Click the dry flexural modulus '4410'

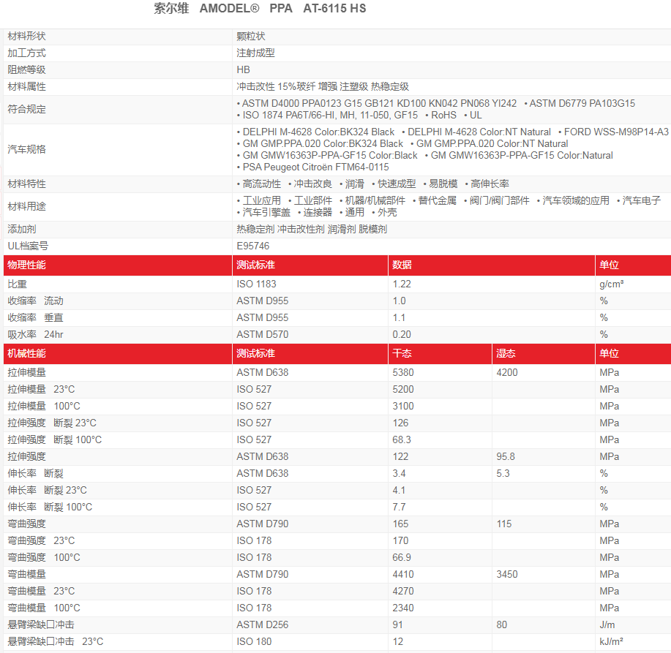pos(403,575)
